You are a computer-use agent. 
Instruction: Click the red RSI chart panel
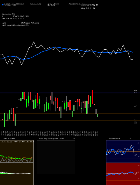[x=123, y=174]
